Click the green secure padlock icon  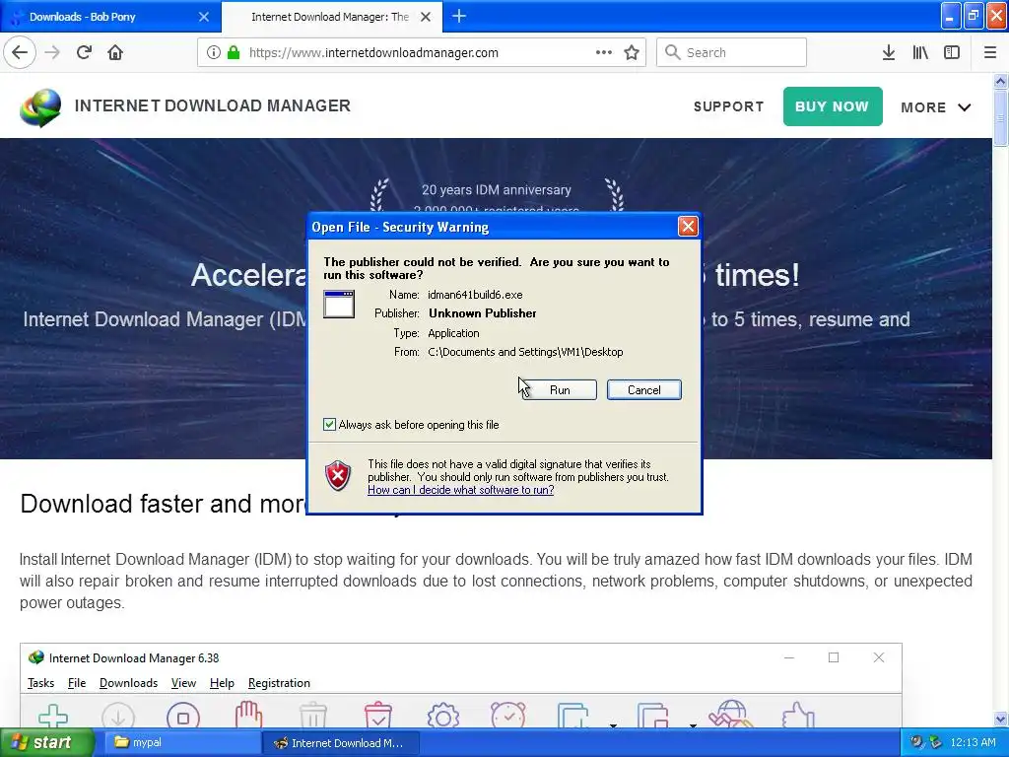(x=234, y=53)
